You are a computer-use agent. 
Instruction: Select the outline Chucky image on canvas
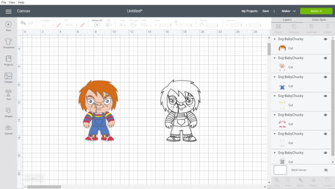[181, 111]
